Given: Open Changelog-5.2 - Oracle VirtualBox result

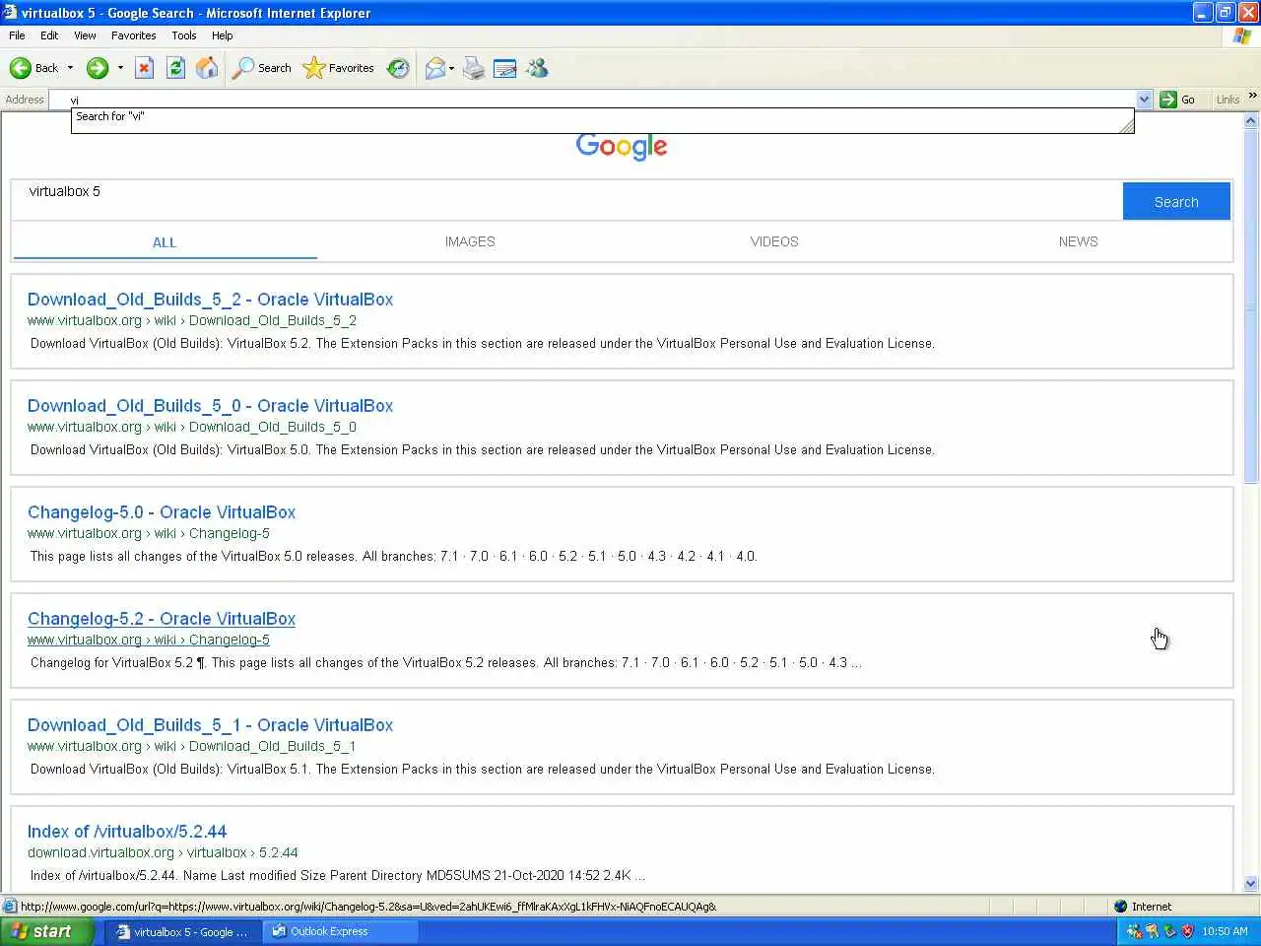Looking at the screenshot, I should (x=162, y=619).
